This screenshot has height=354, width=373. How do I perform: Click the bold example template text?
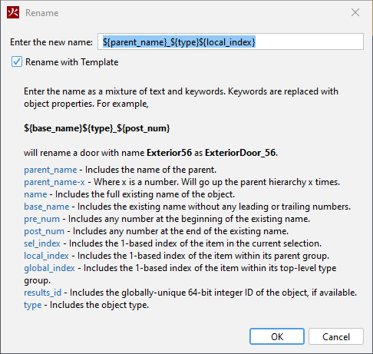click(x=97, y=128)
